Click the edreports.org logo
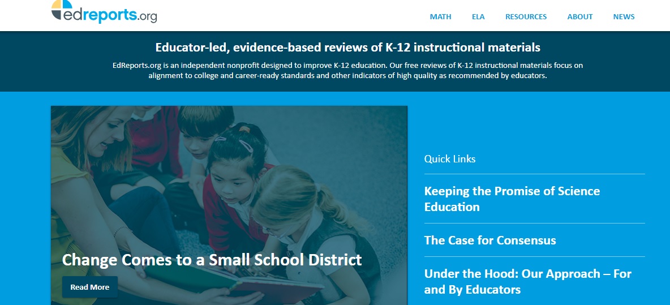This screenshot has width=670, height=305. click(104, 11)
